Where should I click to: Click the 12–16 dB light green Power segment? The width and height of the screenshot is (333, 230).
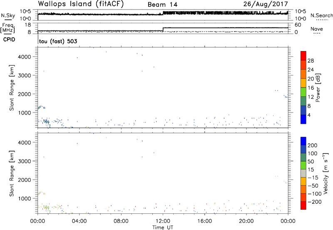click(303, 92)
